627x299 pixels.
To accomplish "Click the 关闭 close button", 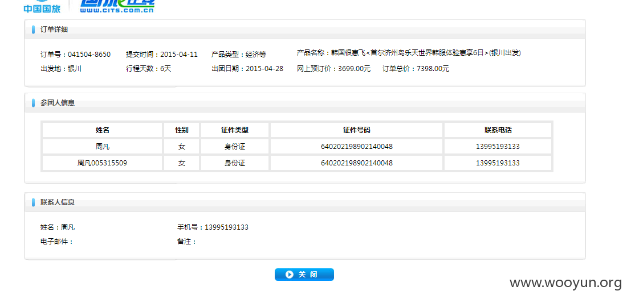I will [304, 275].
